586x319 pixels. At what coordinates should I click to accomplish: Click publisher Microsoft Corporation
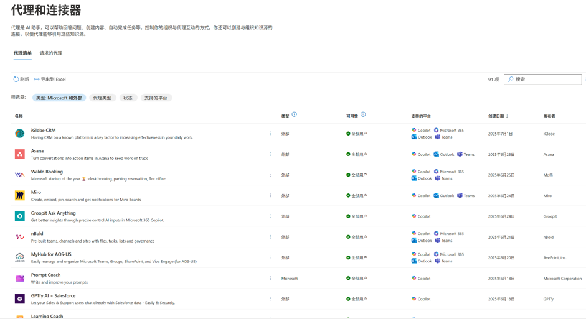coord(562,279)
